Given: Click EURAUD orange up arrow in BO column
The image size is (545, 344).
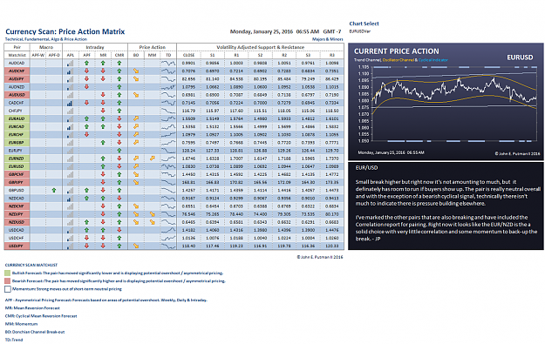Looking at the screenshot, I should [136, 118].
